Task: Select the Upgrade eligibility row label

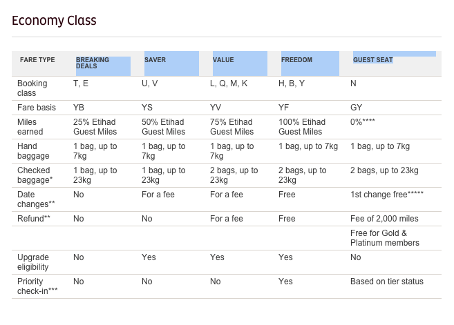Action: click(33, 262)
